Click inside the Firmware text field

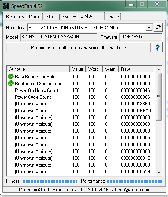tap(141, 37)
